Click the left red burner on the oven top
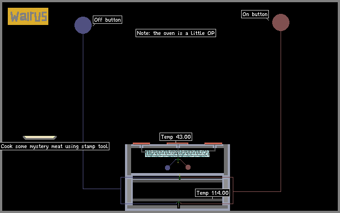 (141, 144)
